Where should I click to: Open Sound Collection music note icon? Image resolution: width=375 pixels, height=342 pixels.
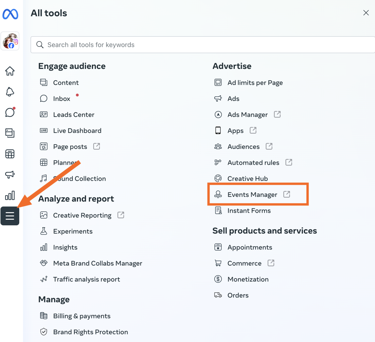(43, 178)
